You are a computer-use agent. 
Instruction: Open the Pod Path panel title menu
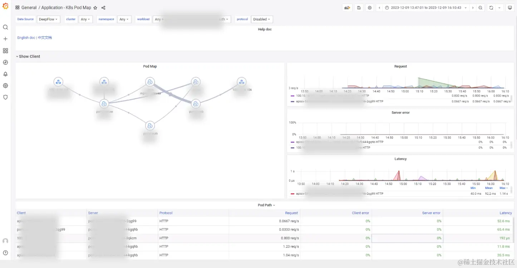tap(266, 205)
